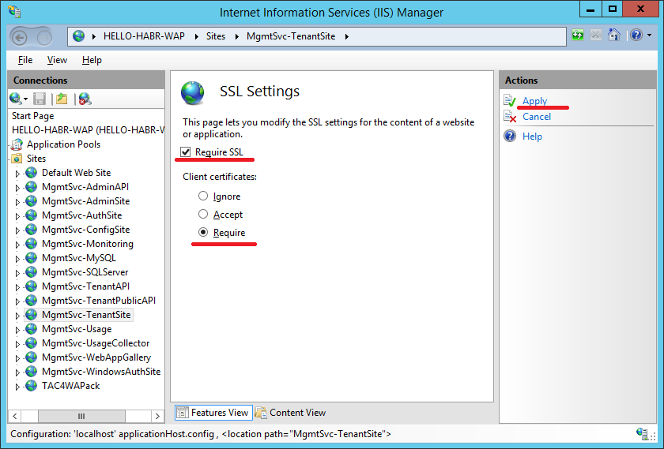Expand the MgmtSvc-Usage tree node
This screenshot has height=449, width=664.
point(17,330)
